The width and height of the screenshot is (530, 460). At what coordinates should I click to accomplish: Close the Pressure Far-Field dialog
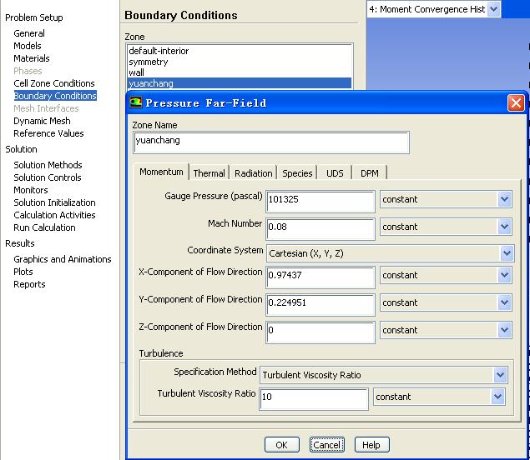(516, 103)
